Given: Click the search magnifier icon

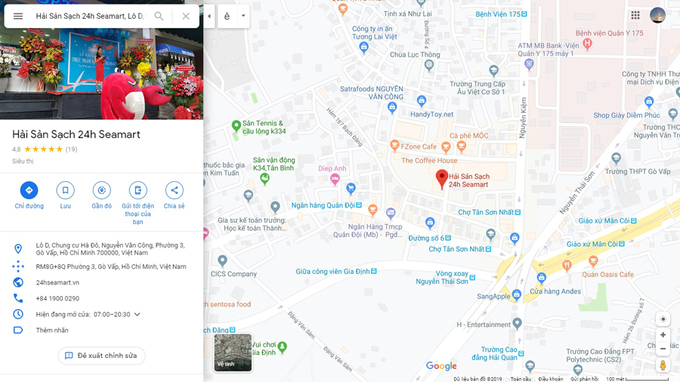Looking at the screenshot, I should (159, 16).
